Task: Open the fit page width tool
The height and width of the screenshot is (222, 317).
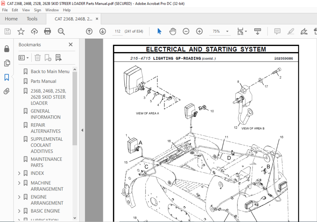Action: click(240, 31)
